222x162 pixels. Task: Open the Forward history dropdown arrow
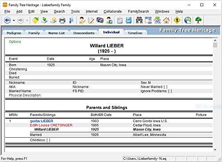click(x=27, y=20)
